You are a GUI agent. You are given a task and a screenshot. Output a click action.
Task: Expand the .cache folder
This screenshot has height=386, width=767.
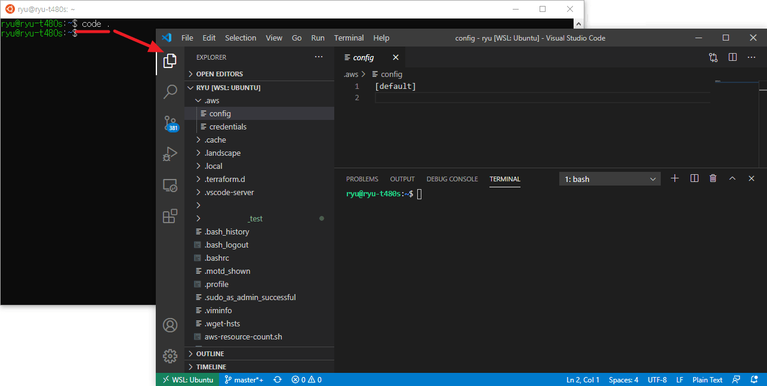click(260, 140)
